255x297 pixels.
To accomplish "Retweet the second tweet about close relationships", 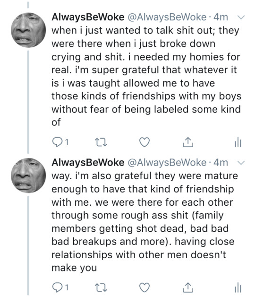I will (101, 288).
